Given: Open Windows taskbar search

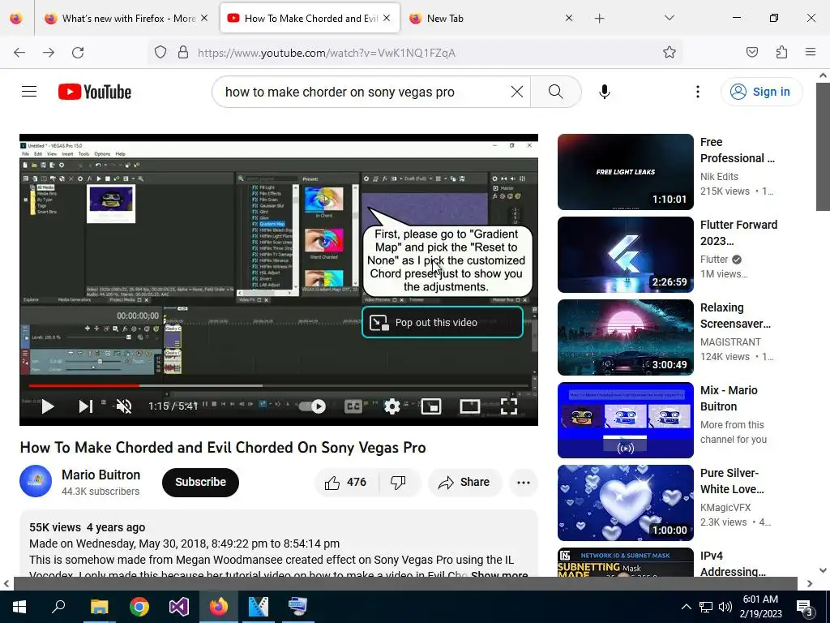Looking at the screenshot, I should click(x=58, y=607).
